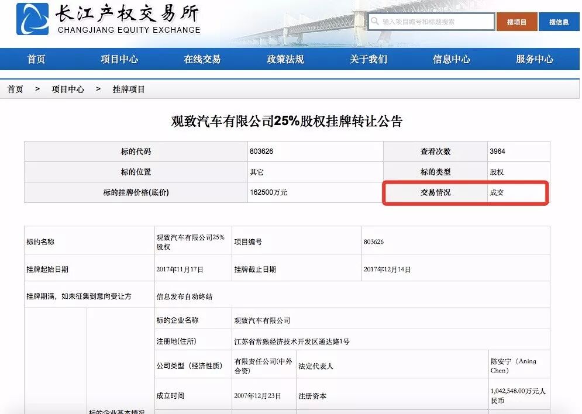The width and height of the screenshot is (582, 414).
Task: Select the 交易情况 value 成交
Action: 497,192
